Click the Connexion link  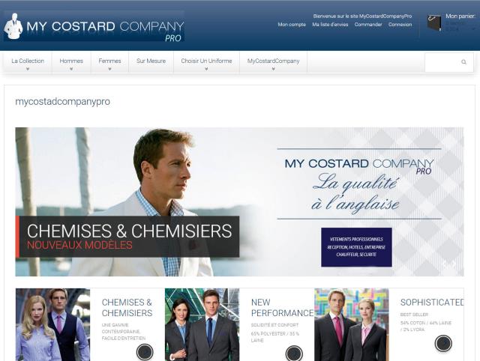400,25
